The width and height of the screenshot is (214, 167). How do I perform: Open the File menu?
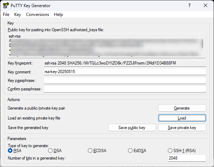pyautogui.click(x=6, y=15)
